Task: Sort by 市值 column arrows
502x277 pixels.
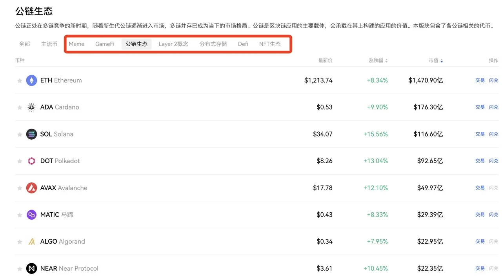Action: (442, 61)
